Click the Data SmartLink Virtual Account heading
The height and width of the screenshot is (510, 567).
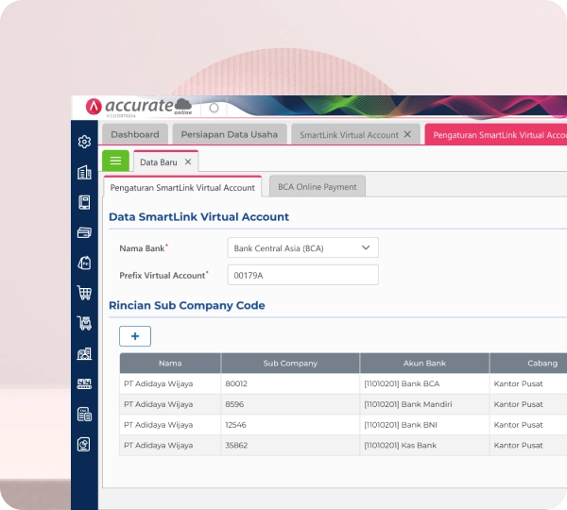tap(198, 217)
